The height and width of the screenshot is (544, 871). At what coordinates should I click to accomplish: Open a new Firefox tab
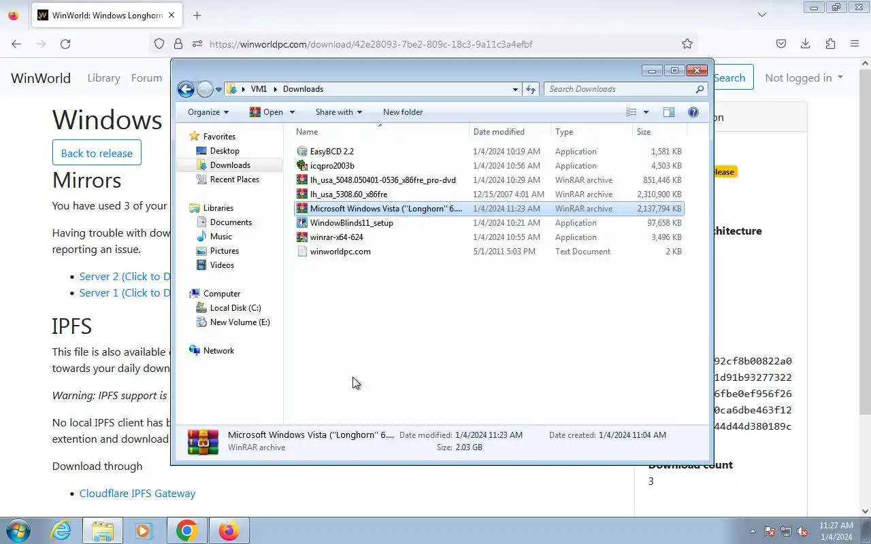tap(197, 15)
